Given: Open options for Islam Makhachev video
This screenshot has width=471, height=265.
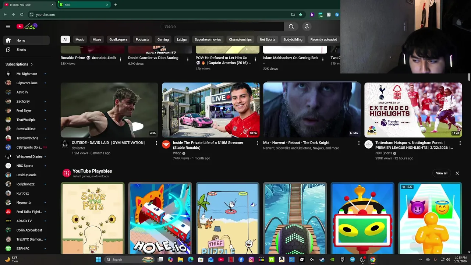Looking at the screenshot, I should 323,59.
